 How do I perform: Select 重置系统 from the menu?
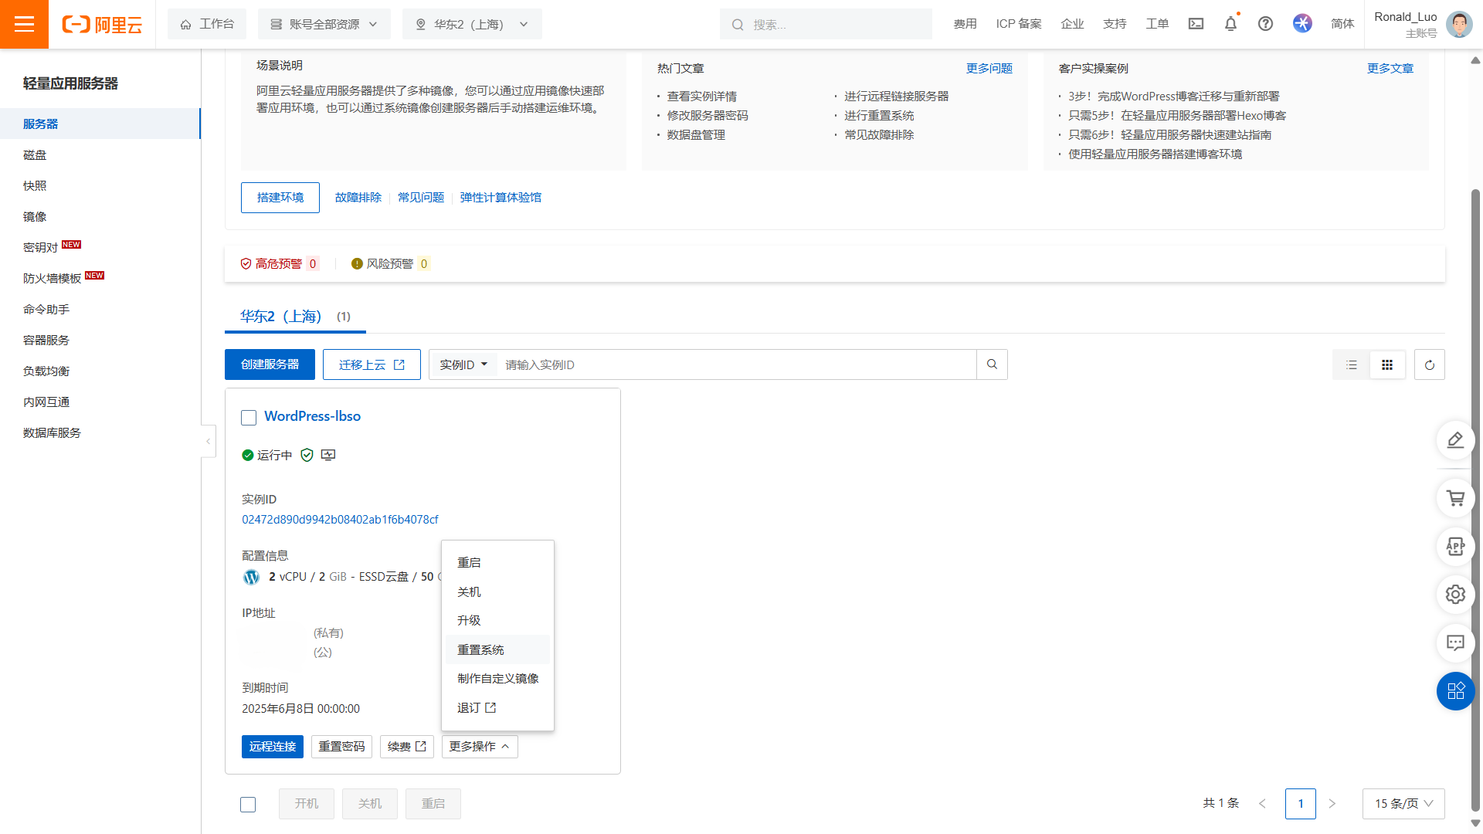point(480,649)
